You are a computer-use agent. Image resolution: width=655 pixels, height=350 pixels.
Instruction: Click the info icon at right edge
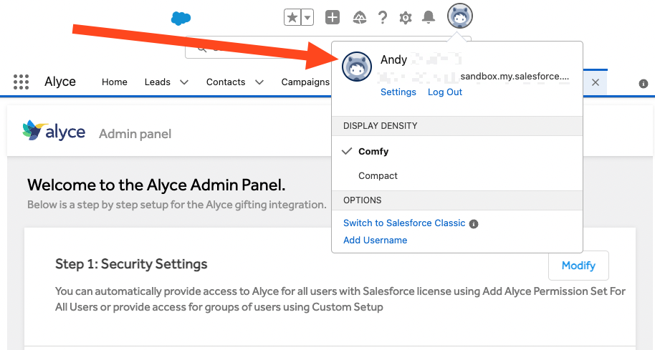[x=644, y=84]
